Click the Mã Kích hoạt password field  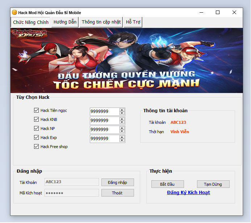72,193
